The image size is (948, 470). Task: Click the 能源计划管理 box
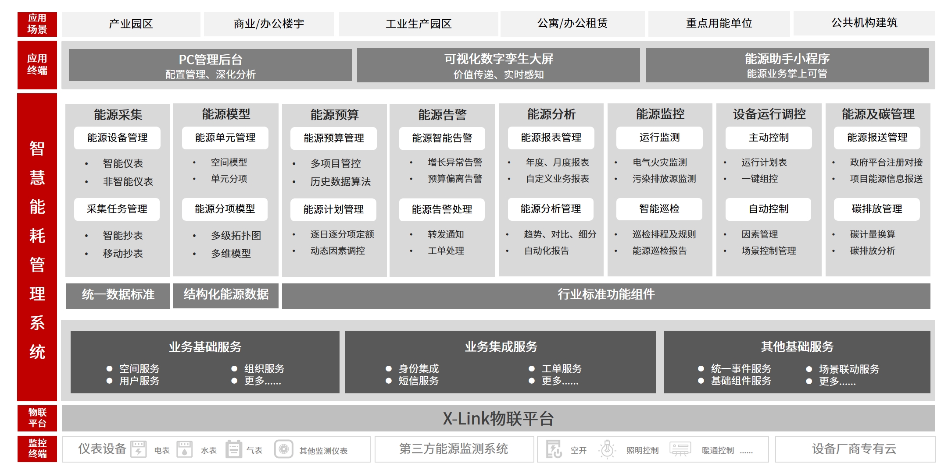pyautogui.click(x=333, y=210)
